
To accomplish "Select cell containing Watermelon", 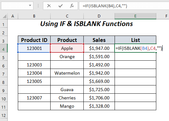I will click(67, 73).
